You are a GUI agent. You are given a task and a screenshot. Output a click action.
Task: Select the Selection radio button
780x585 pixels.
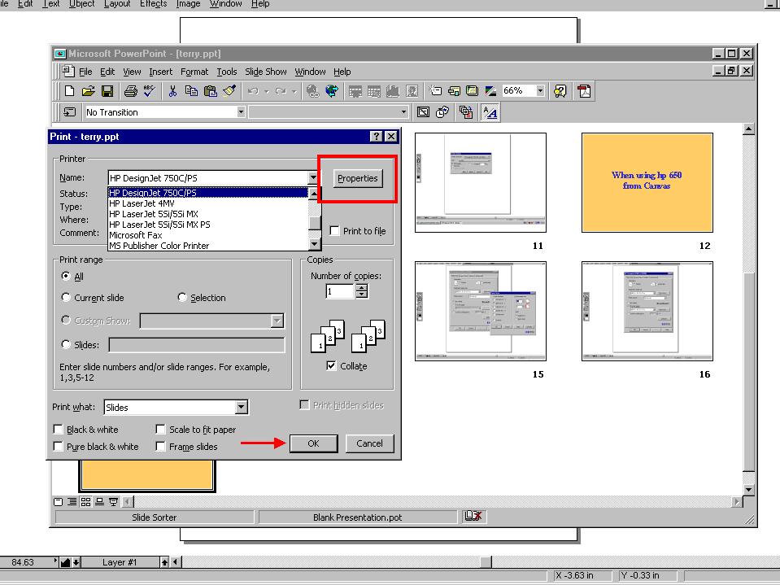[182, 297]
